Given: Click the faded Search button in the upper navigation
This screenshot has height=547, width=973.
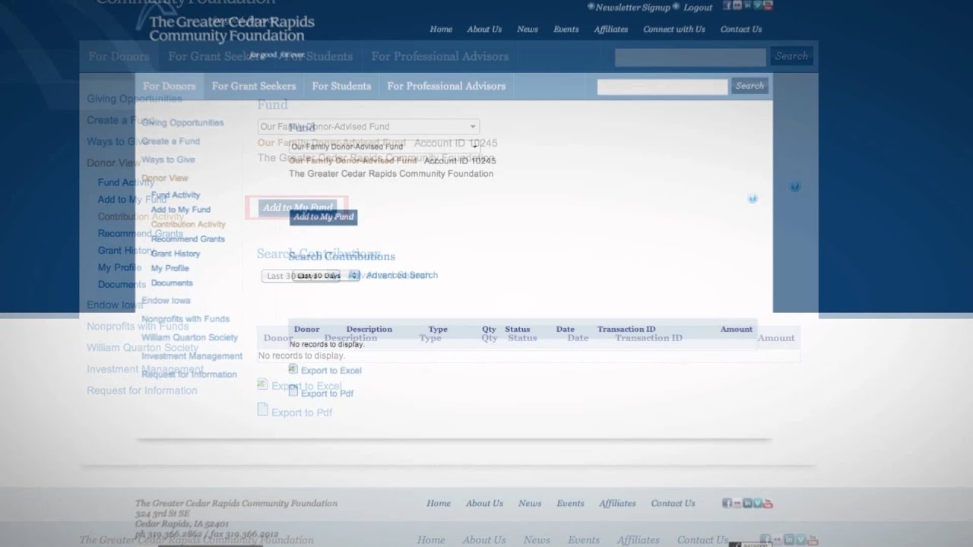Looking at the screenshot, I should 791,56.
